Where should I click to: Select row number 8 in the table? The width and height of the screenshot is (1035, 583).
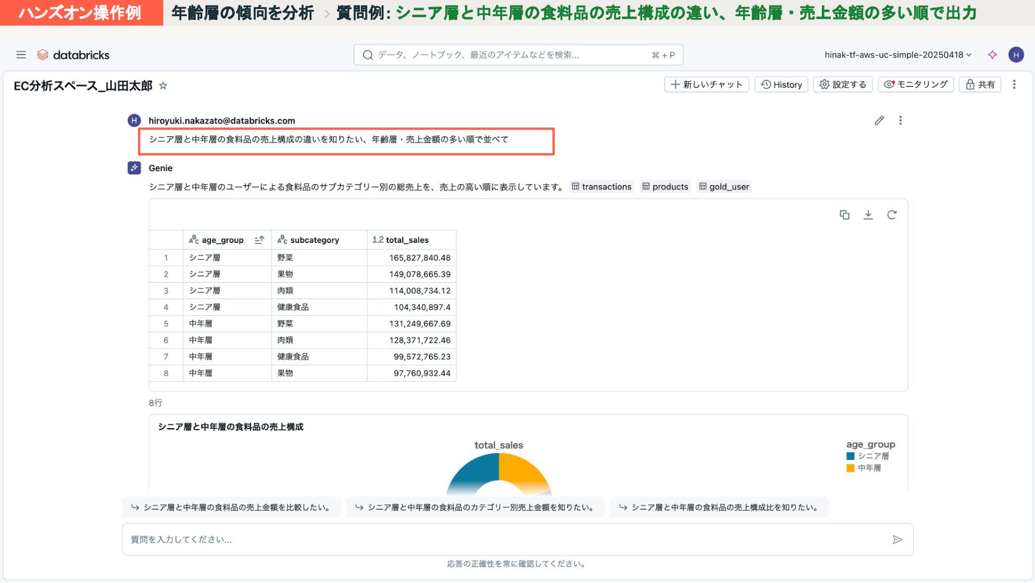coord(166,373)
